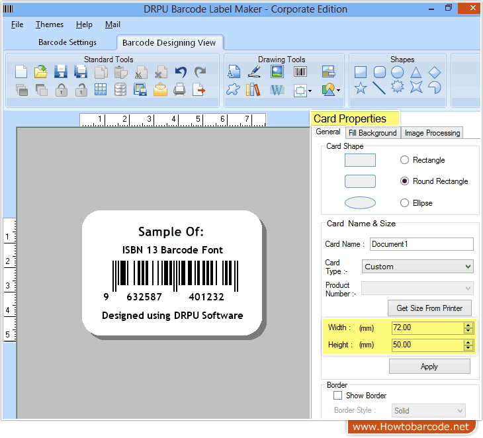Viewport: 483px width, 438px height.
Task: Select the custom shape splat icon
Action: pos(233,89)
